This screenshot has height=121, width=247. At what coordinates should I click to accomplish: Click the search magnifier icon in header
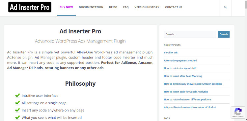[225, 7]
